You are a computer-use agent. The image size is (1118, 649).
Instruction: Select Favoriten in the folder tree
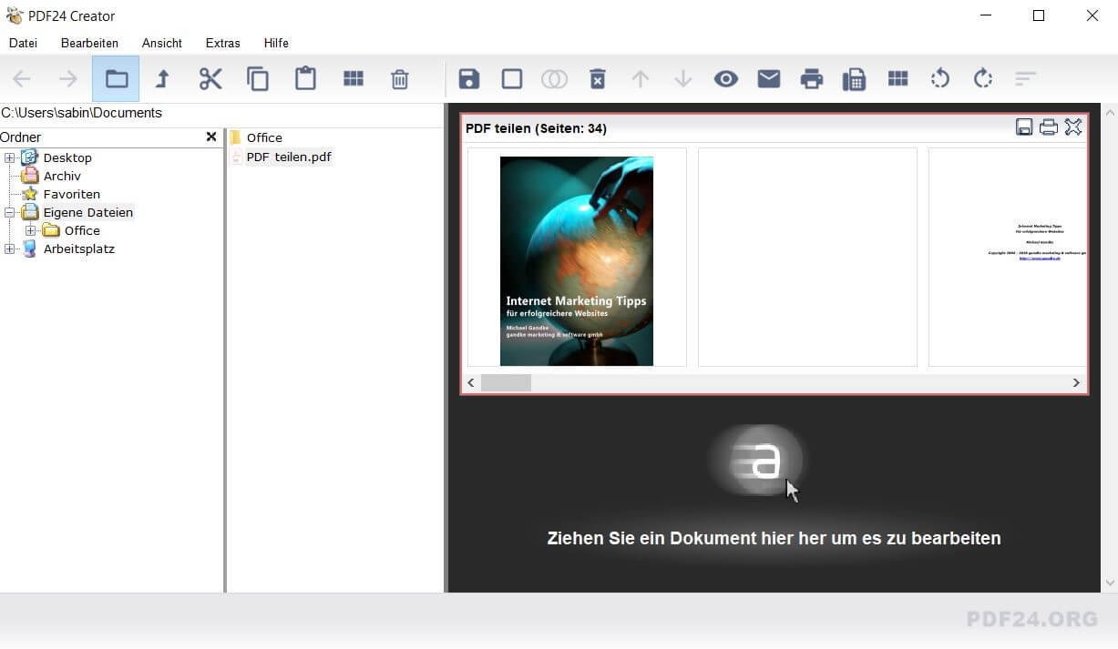[x=72, y=194]
